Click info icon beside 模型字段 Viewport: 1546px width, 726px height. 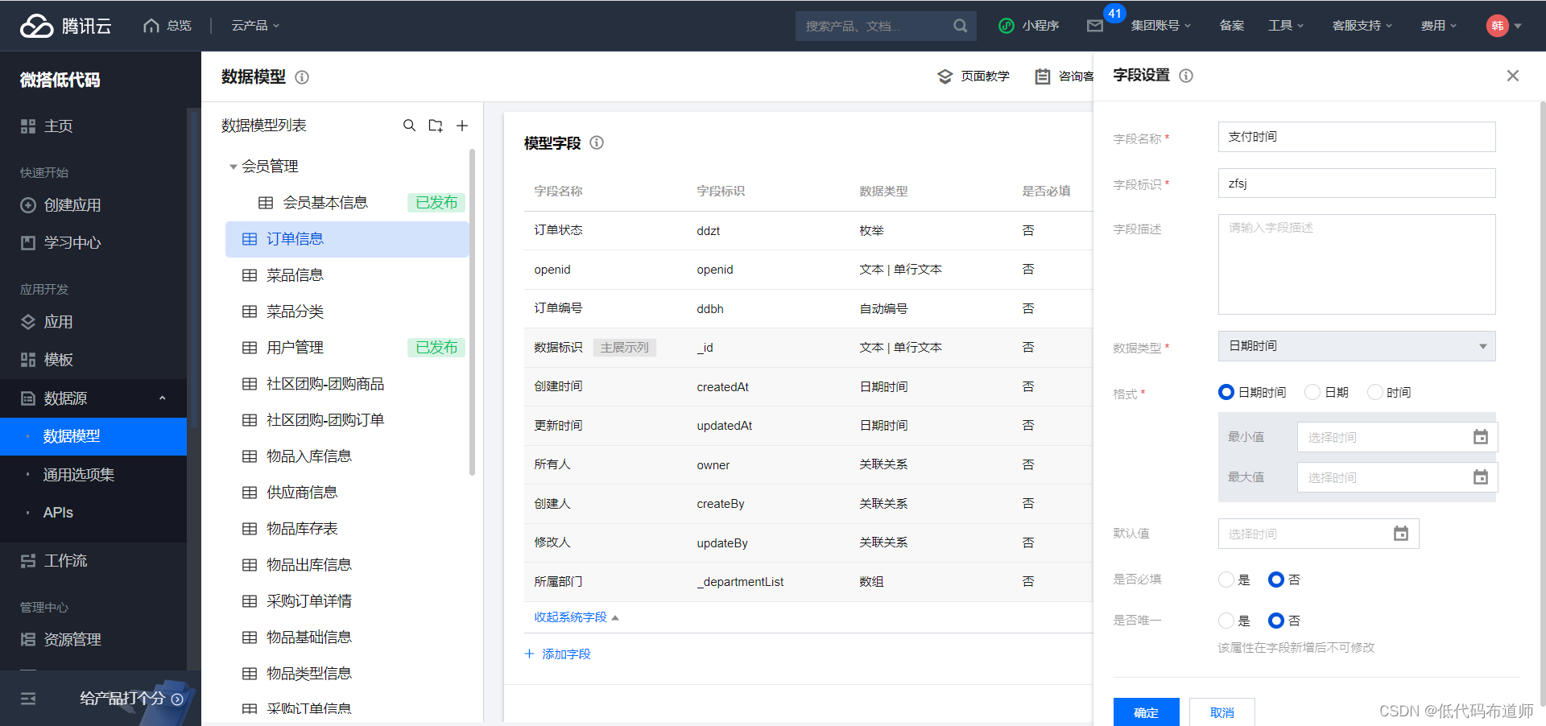[597, 142]
